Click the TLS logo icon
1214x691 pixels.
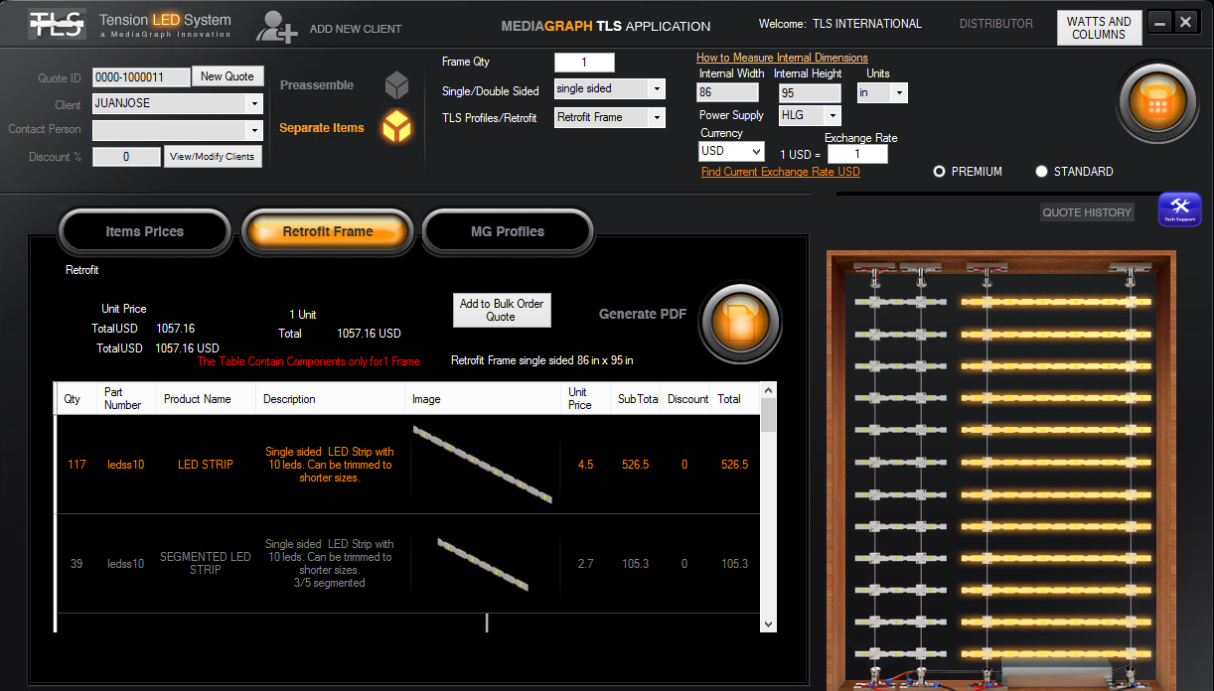[55, 24]
